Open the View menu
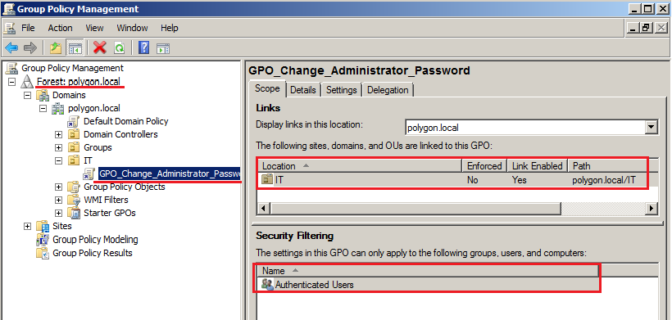672x320 pixels. click(94, 28)
